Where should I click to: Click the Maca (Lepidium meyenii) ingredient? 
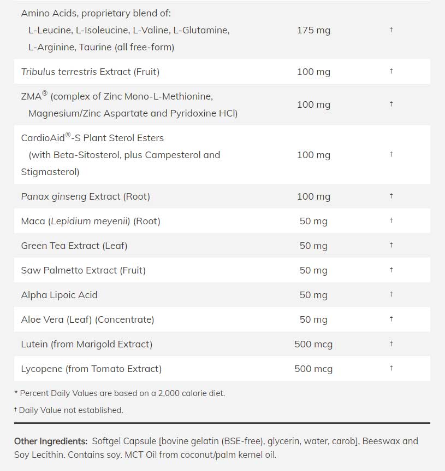pos(90,221)
